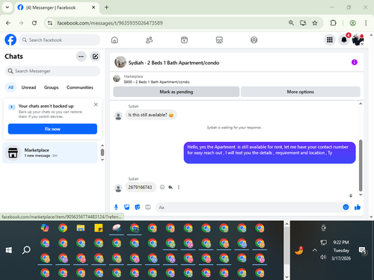This screenshot has width=374, height=280.
Task: Open the account profile picture menu
Action: pyautogui.click(x=358, y=40)
